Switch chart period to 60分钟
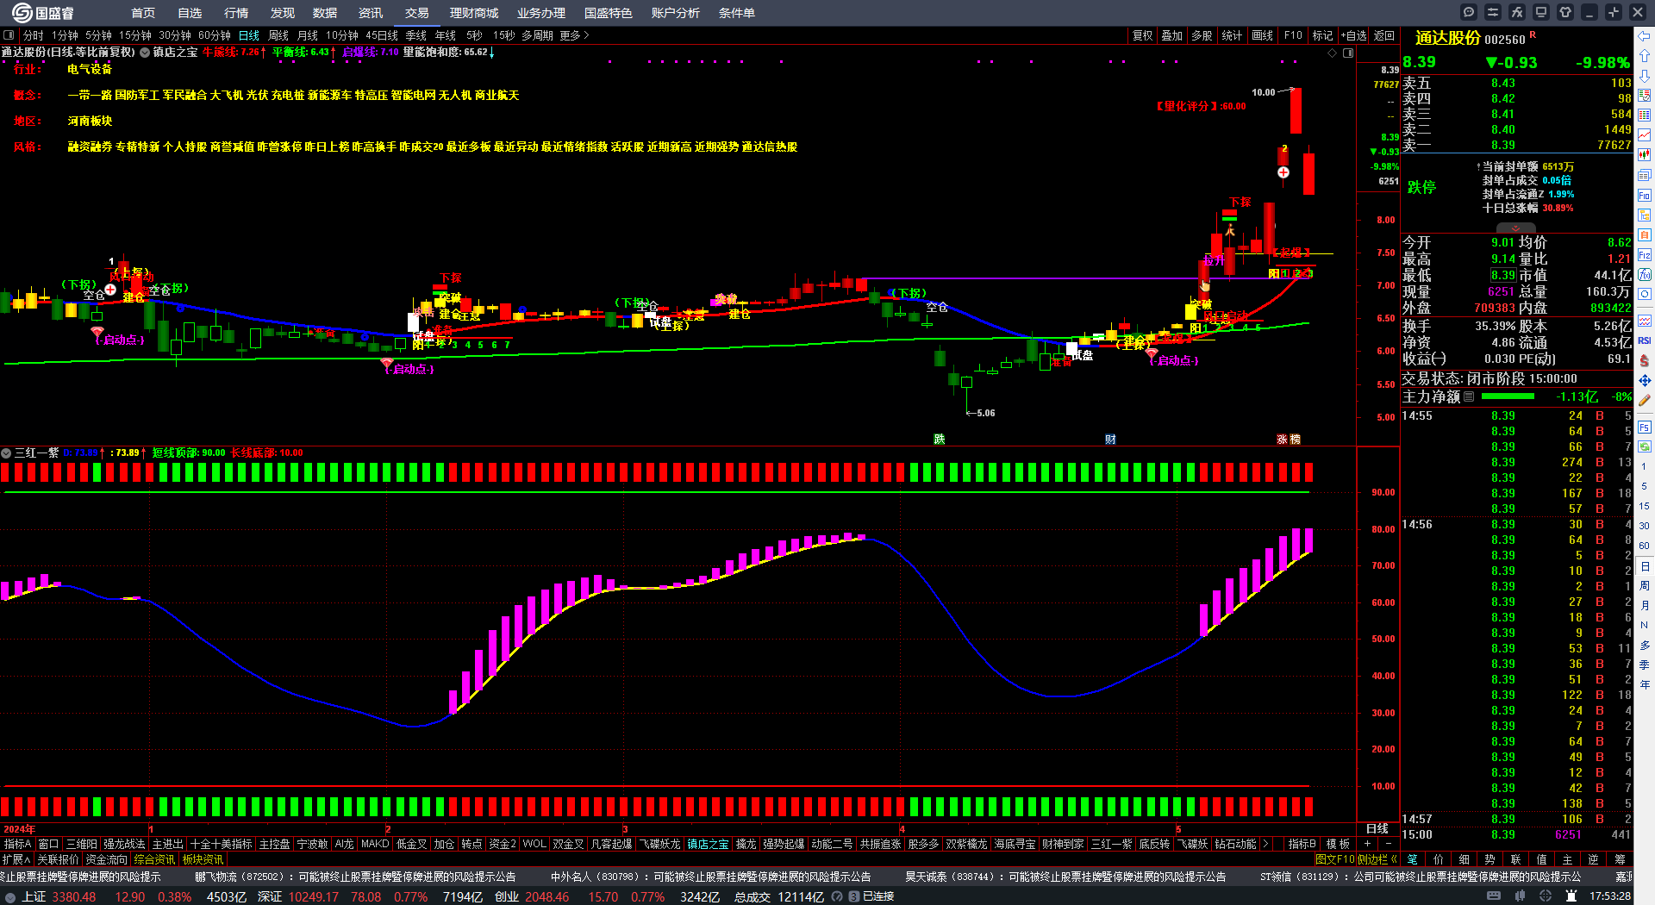This screenshot has width=1655, height=905. click(215, 35)
